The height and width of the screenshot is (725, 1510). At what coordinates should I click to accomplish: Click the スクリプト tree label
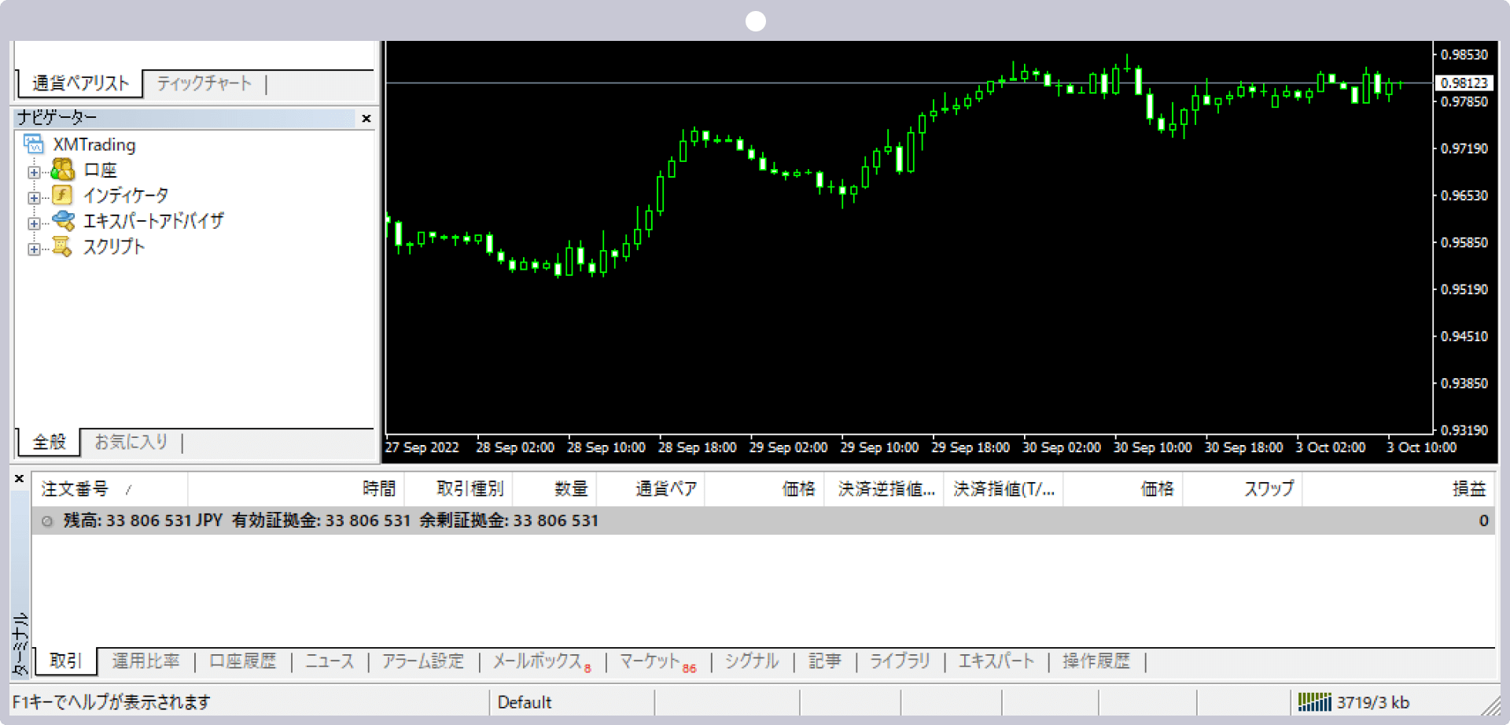(x=114, y=247)
